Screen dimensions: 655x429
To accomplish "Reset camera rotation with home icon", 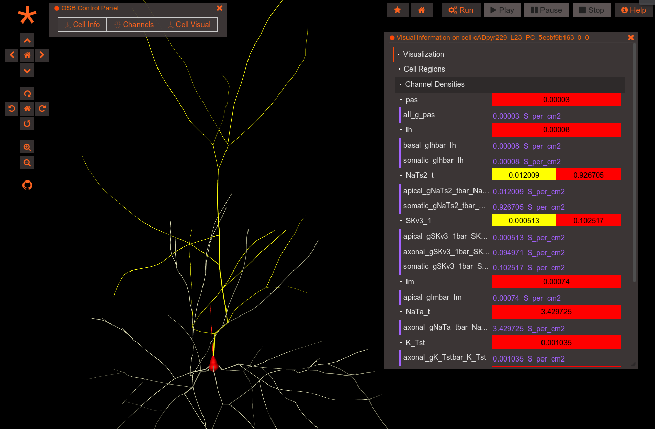I will (27, 108).
